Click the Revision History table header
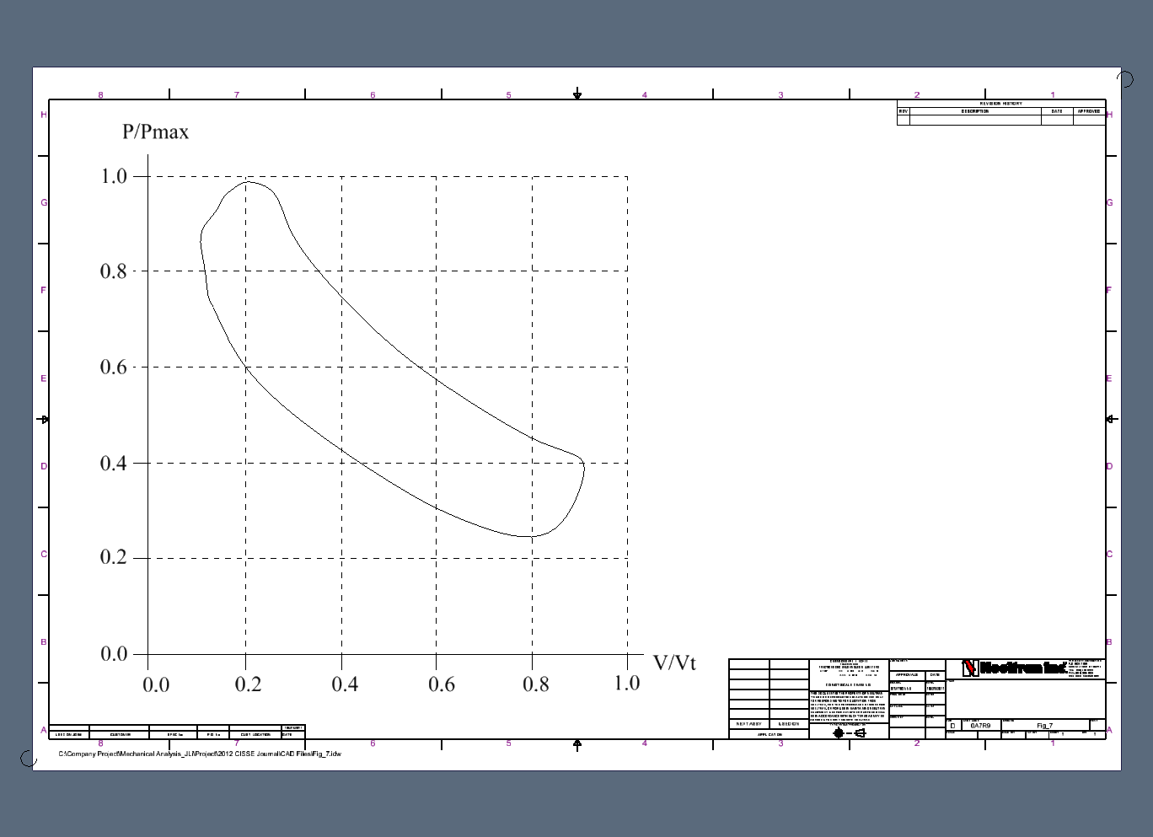 coord(1000,104)
